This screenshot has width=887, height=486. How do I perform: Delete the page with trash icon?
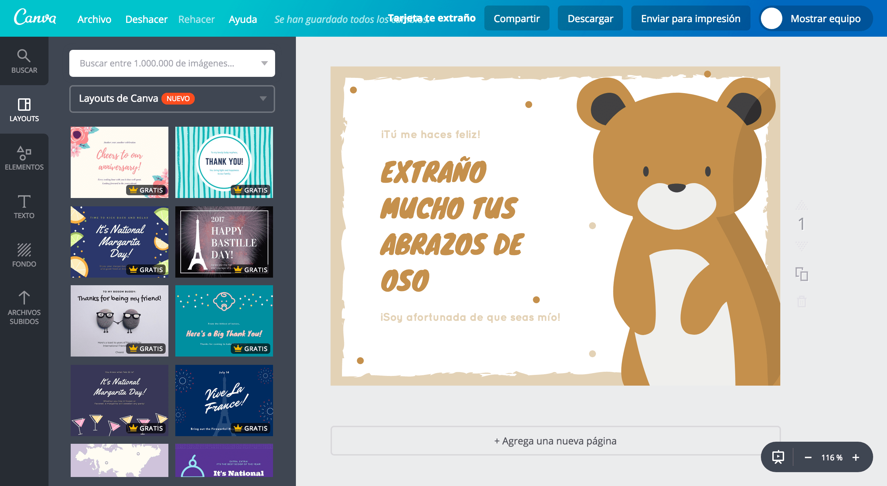click(x=802, y=301)
